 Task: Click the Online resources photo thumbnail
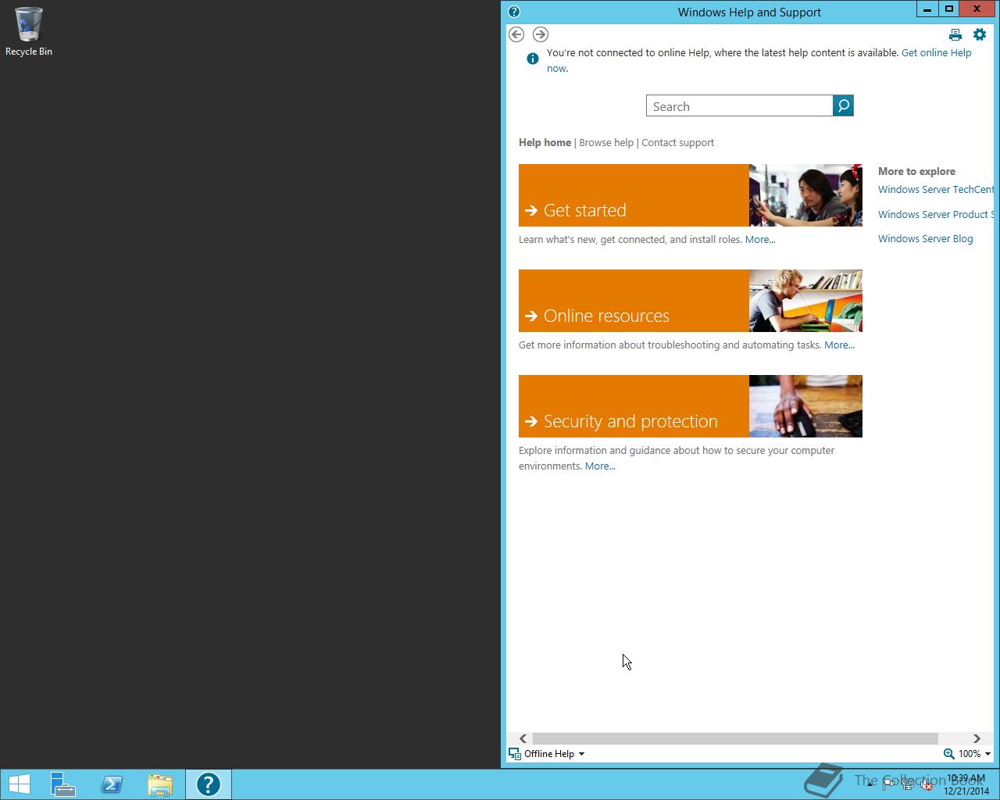click(805, 301)
